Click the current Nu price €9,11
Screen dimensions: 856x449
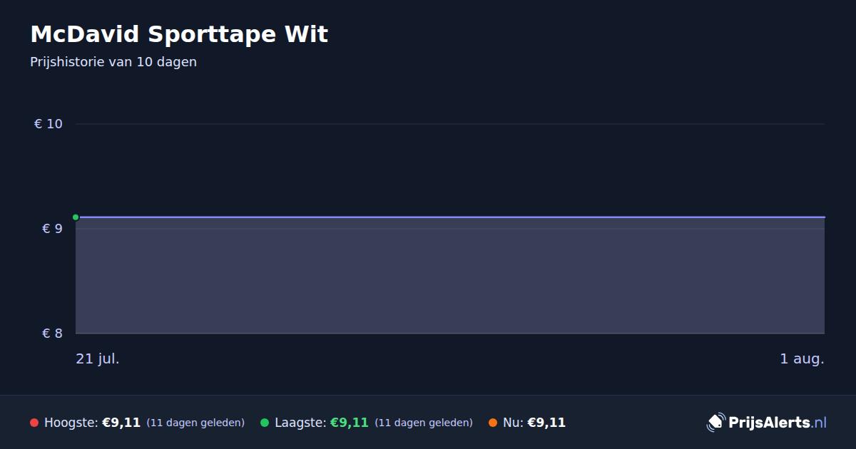546,423
